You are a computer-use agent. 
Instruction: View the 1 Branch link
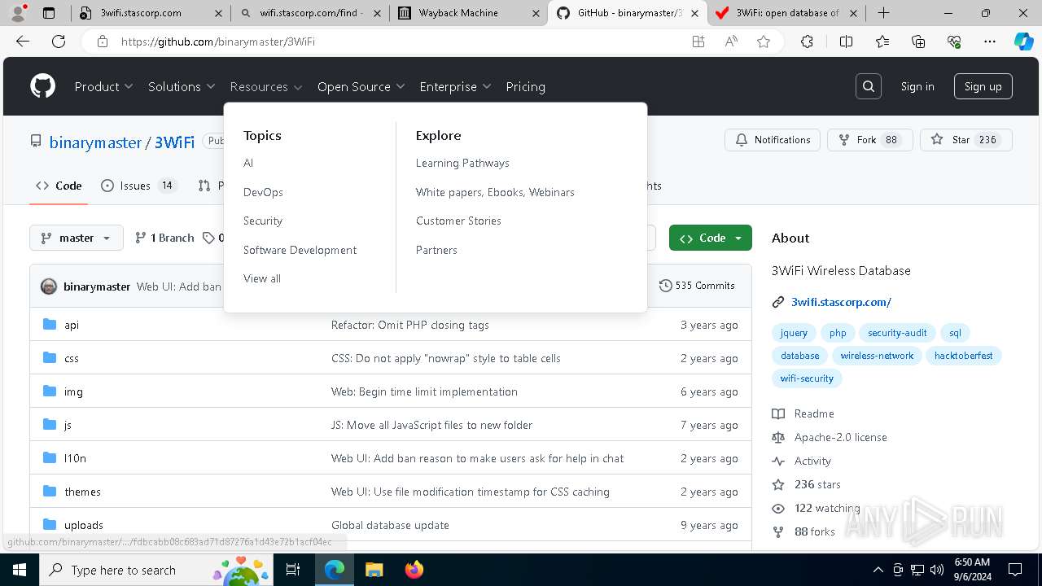point(164,238)
